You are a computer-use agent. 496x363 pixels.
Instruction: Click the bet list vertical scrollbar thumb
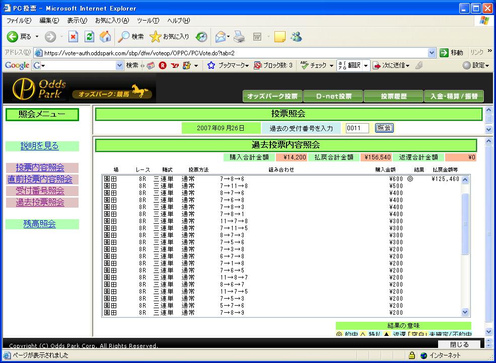[x=465, y=224]
